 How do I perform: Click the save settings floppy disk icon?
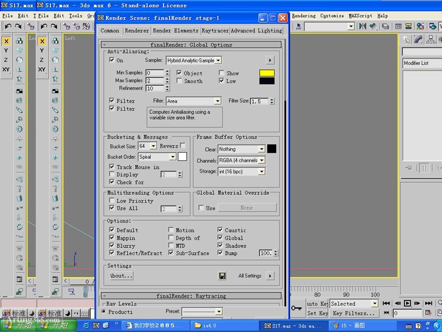(x=222, y=276)
